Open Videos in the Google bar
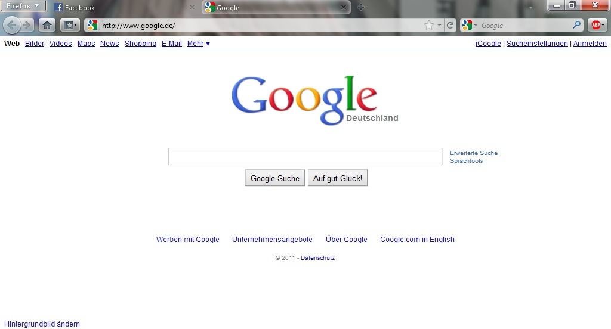Viewport: 611px width, 329px height. (x=60, y=44)
